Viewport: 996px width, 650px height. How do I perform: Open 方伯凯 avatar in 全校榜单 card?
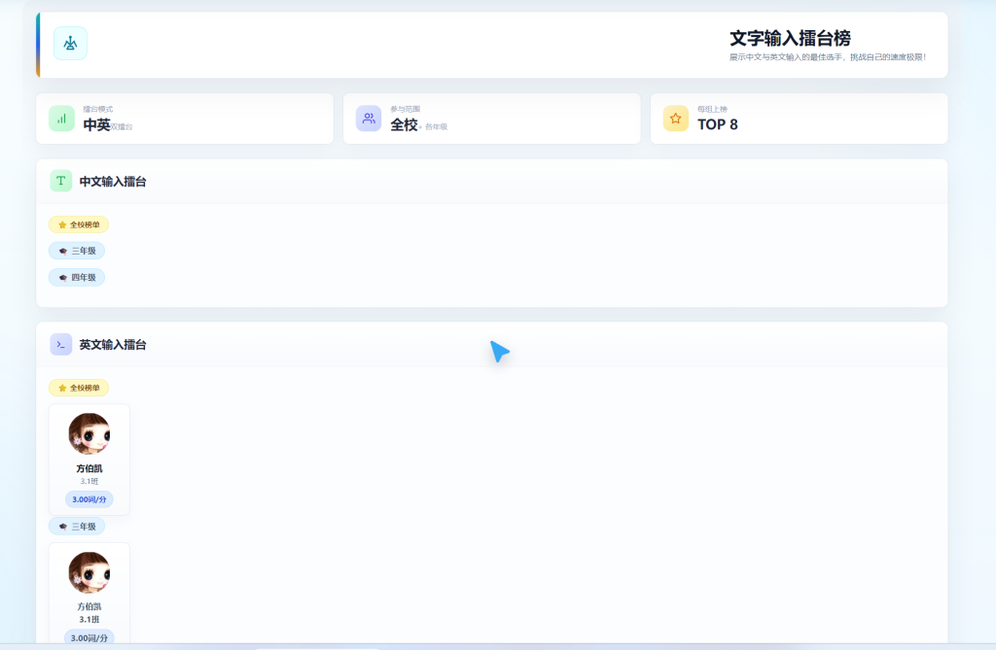pos(89,433)
